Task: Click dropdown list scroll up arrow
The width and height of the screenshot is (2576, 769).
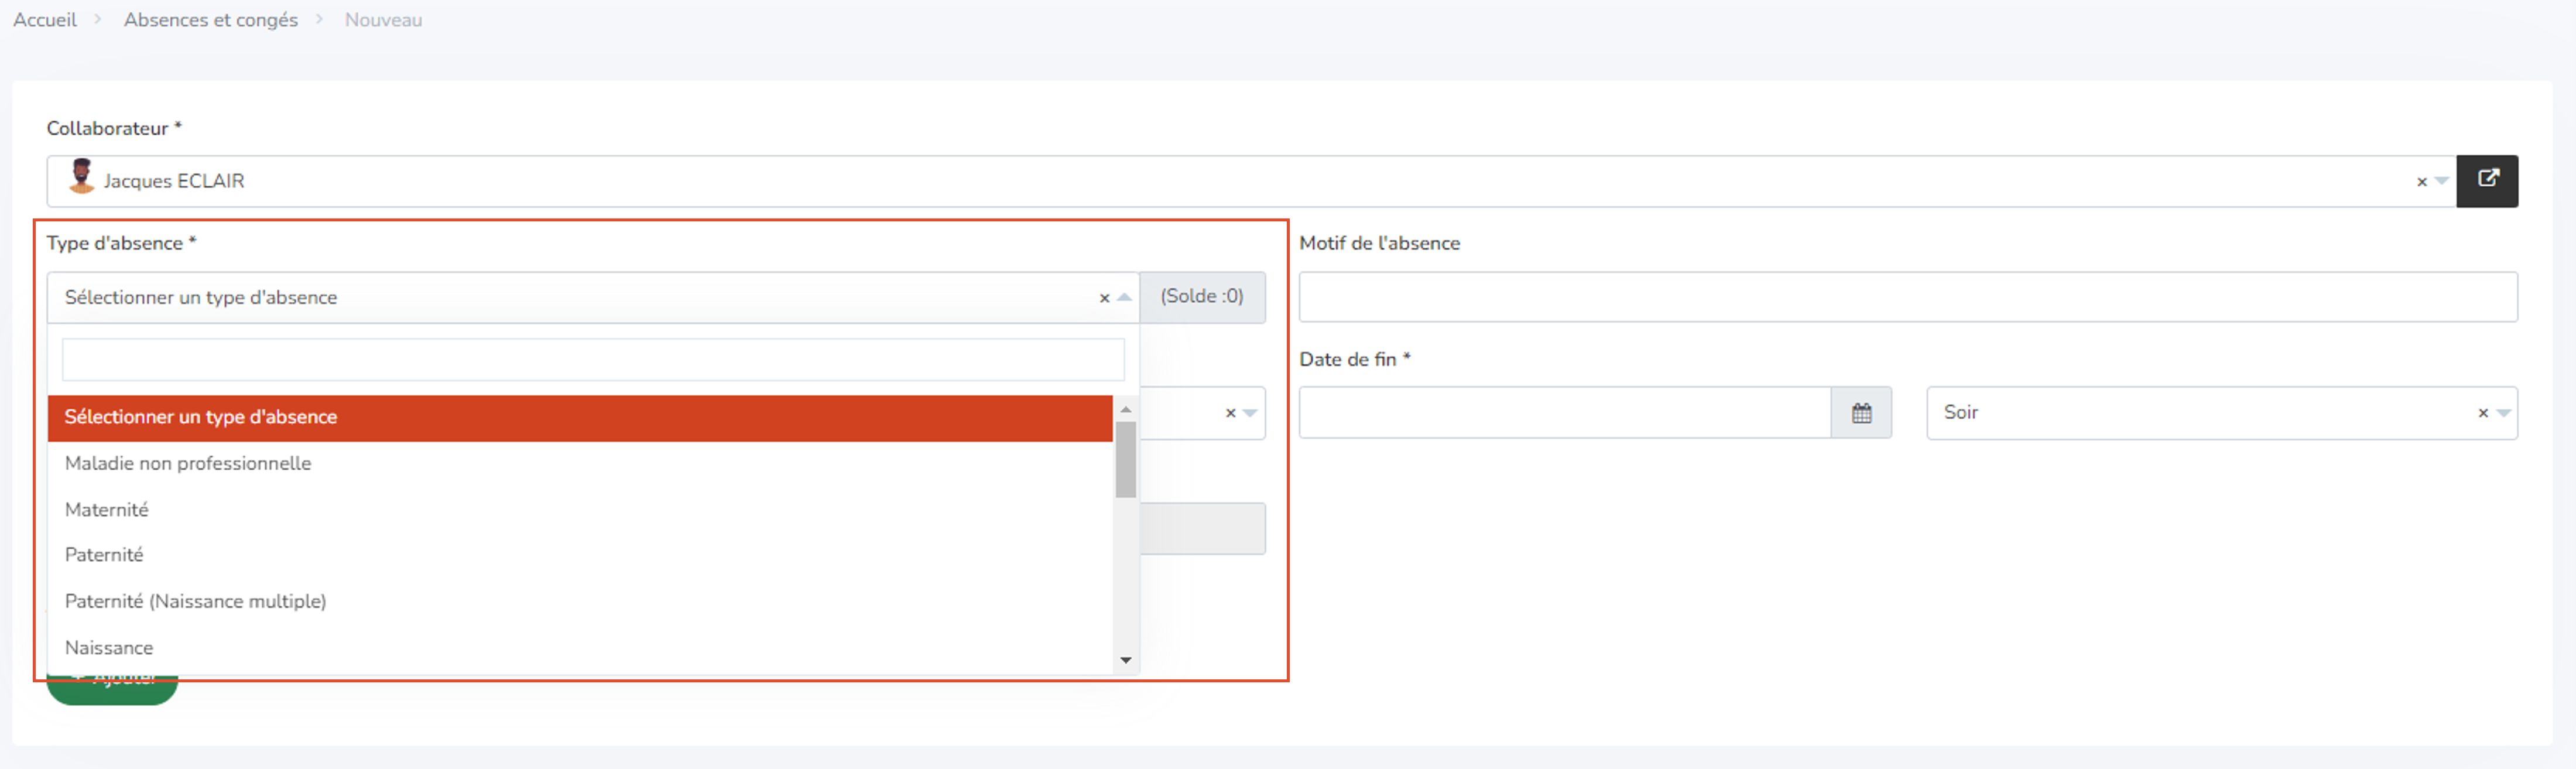Action: coord(1126,409)
